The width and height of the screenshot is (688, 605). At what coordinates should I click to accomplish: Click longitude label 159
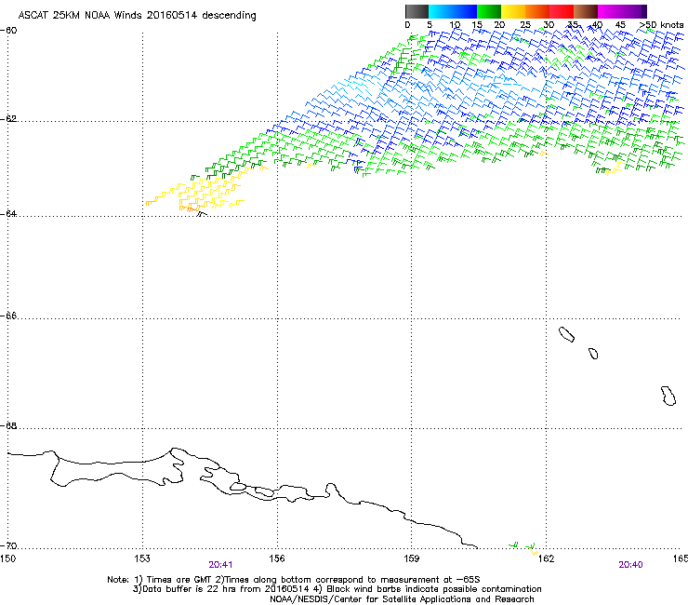coord(412,558)
